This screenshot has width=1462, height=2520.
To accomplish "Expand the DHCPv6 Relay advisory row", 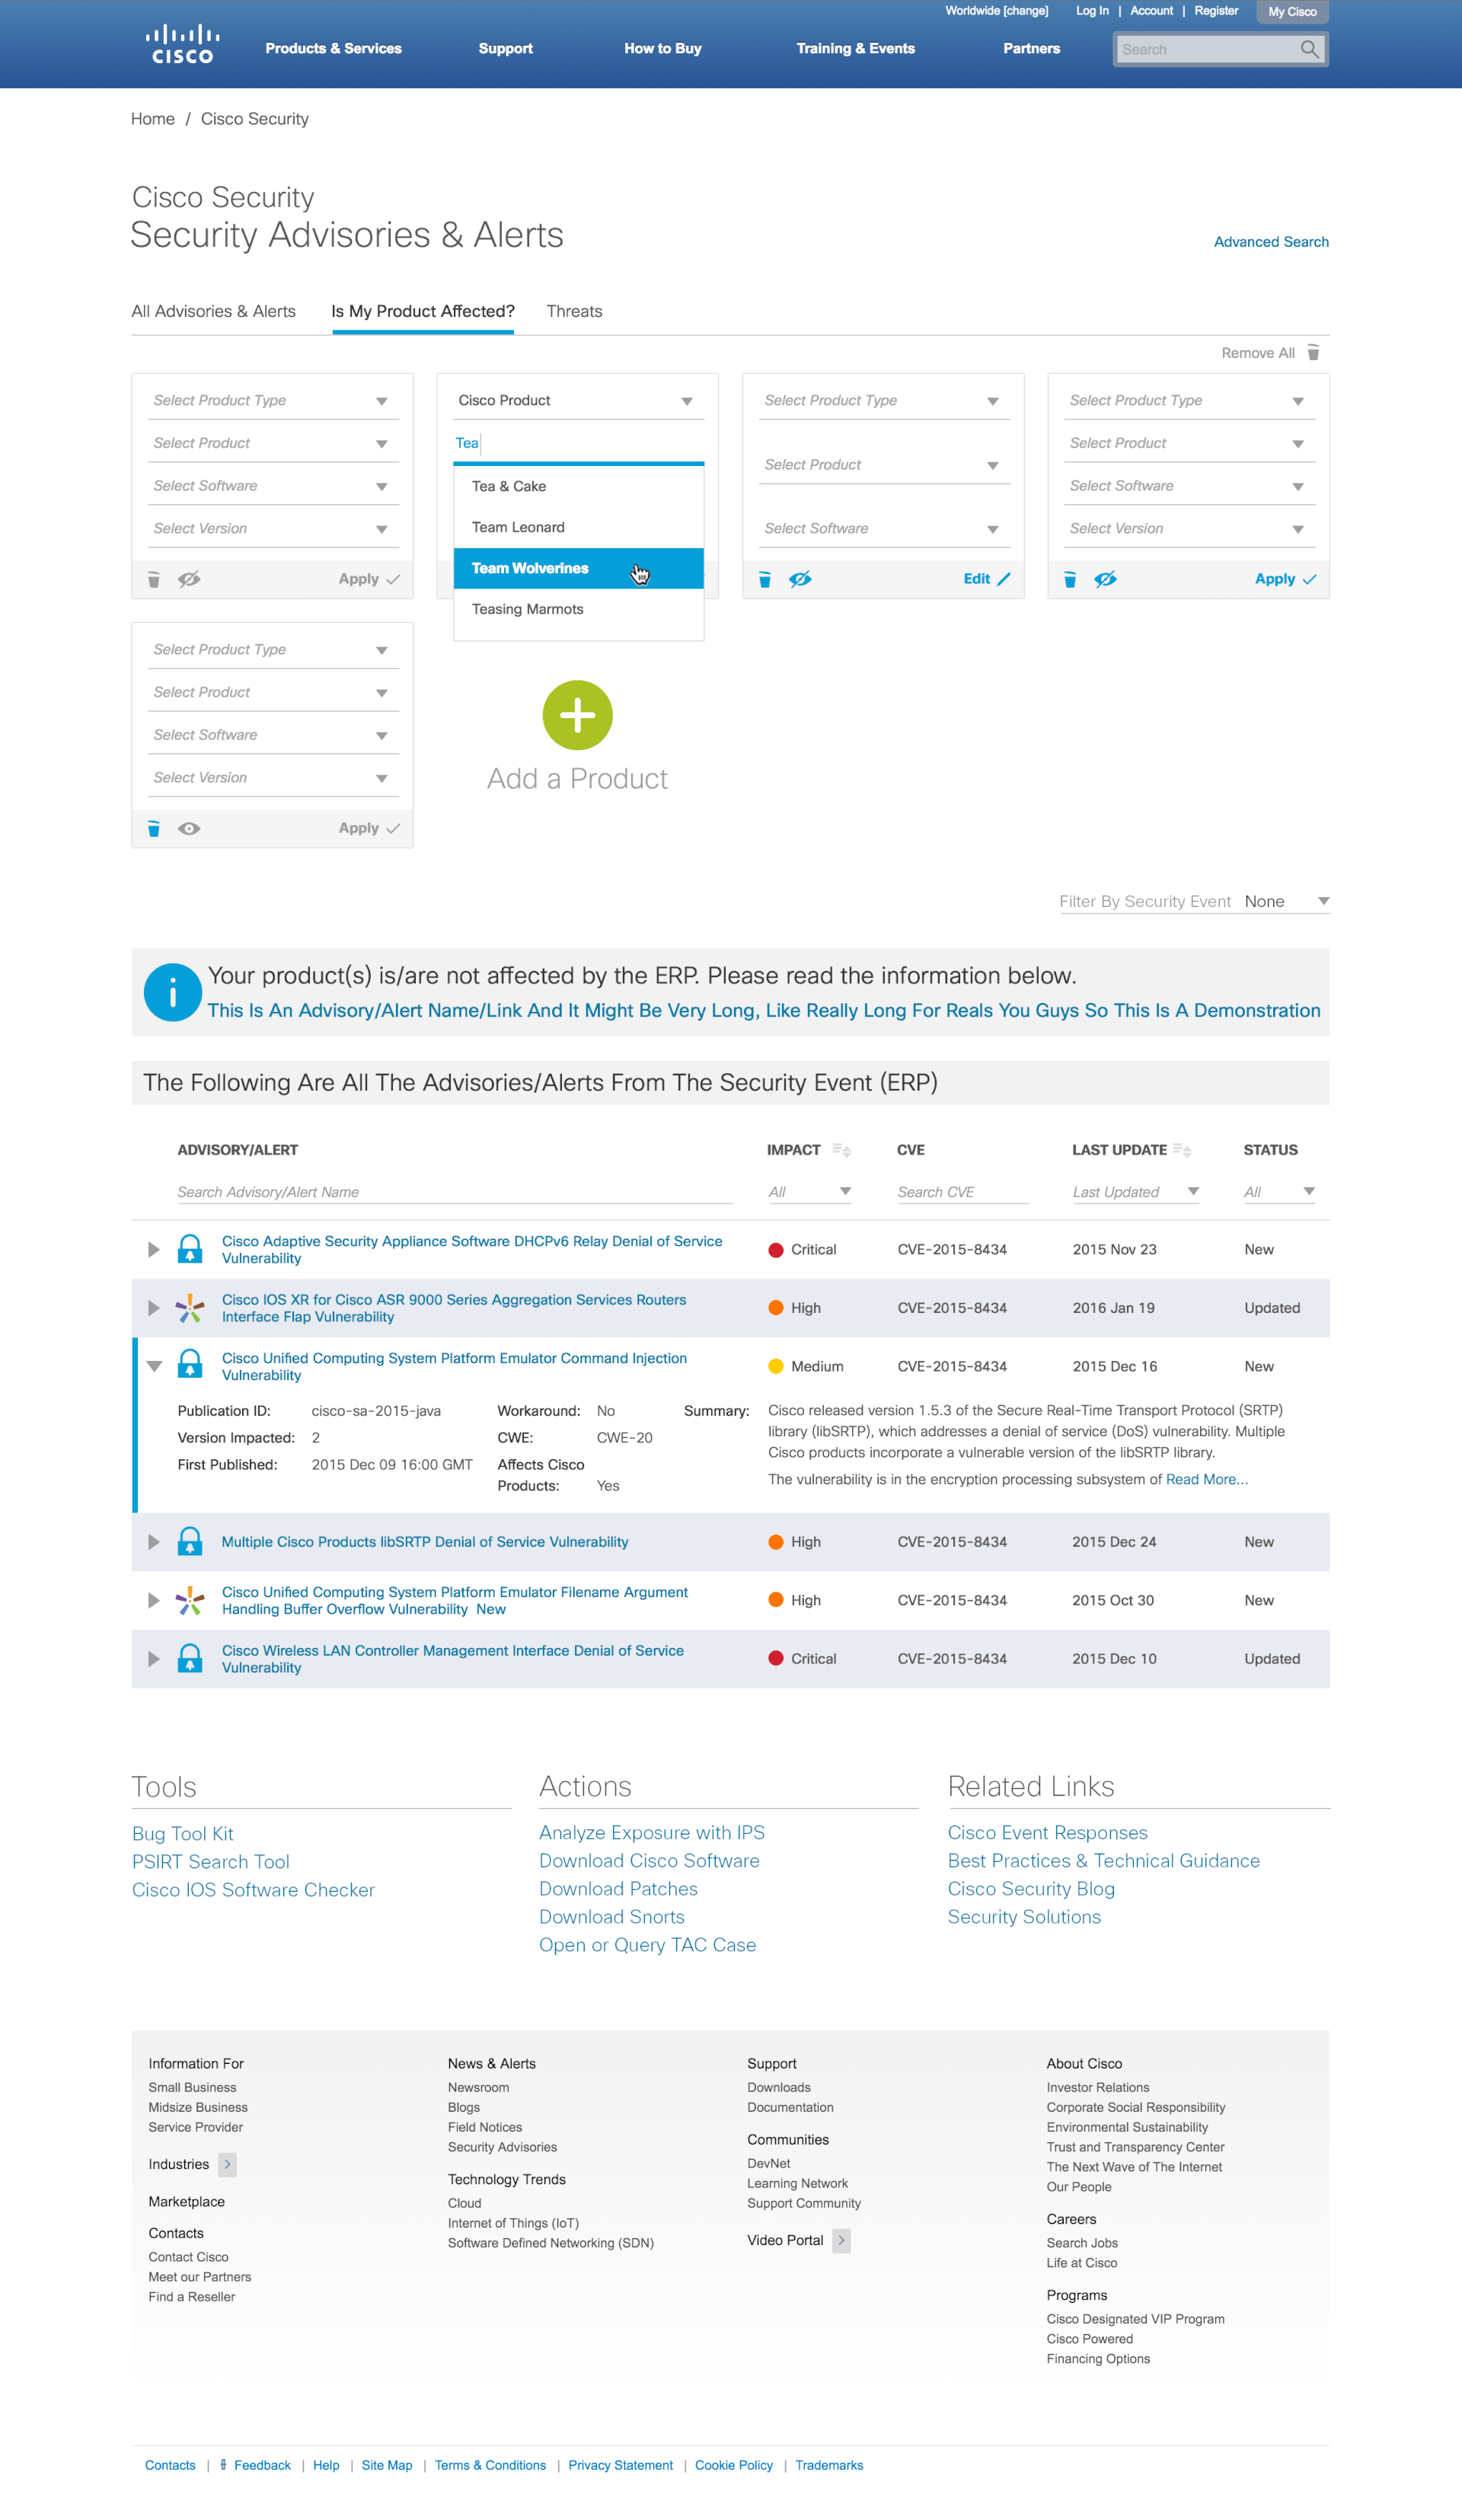I will click(153, 1249).
